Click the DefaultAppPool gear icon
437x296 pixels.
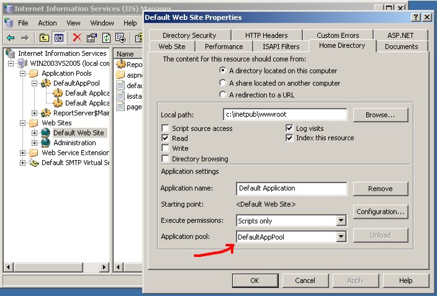(x=46, y=83)
